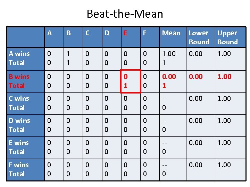Screen dimensions: 250x187
Task: Click the C wins Total row label
Action: (x=25, y=103)
